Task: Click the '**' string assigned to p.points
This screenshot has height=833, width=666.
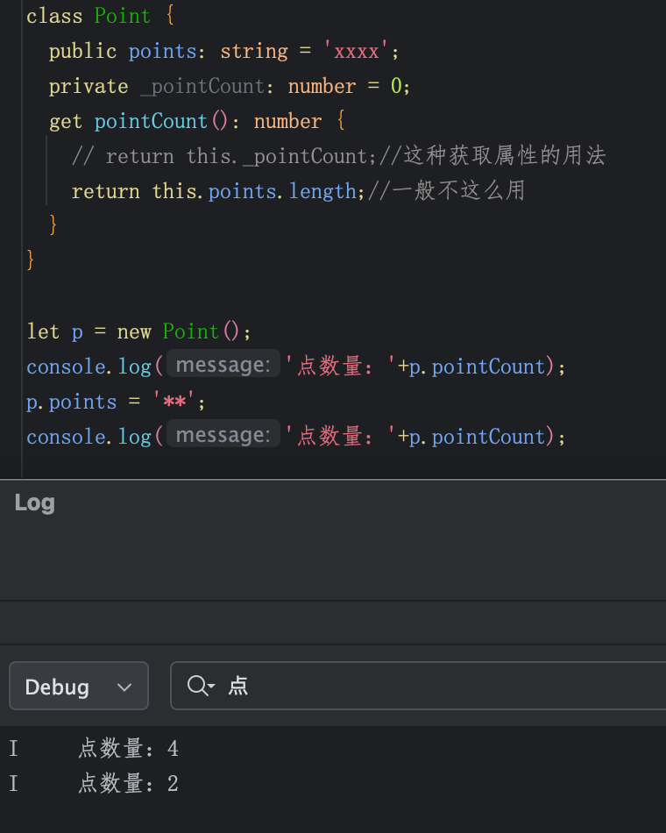Action: point(174,401)
